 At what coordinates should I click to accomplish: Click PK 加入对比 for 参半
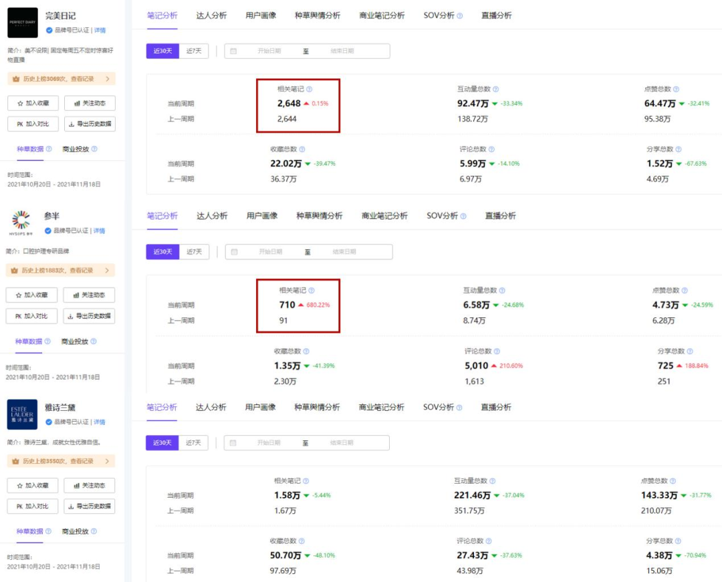[x=32, y=316]
